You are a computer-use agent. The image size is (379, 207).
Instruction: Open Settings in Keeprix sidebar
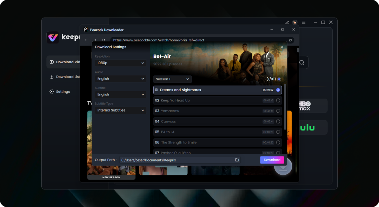click(x=60, y=92)
